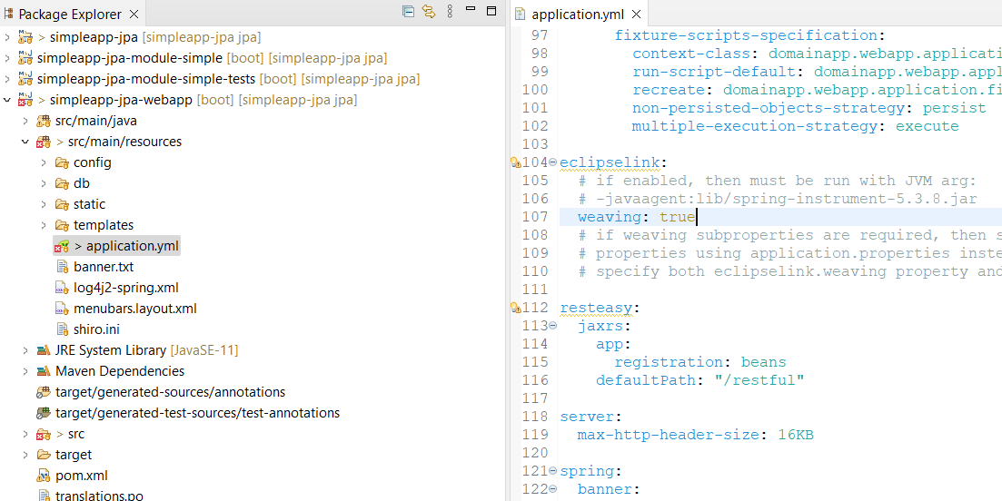
Task: Fold the eclipselink block at line 104
Action: click(x=553, y=162)
